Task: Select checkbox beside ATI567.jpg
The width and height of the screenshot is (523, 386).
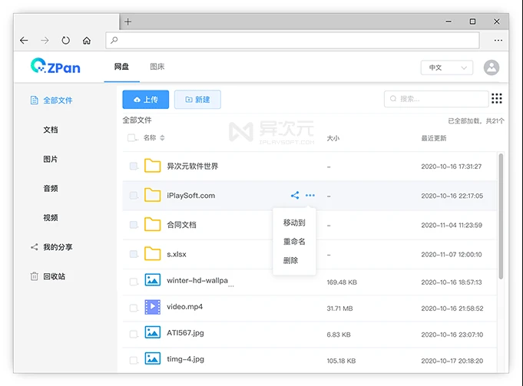Action: point(134,333)
